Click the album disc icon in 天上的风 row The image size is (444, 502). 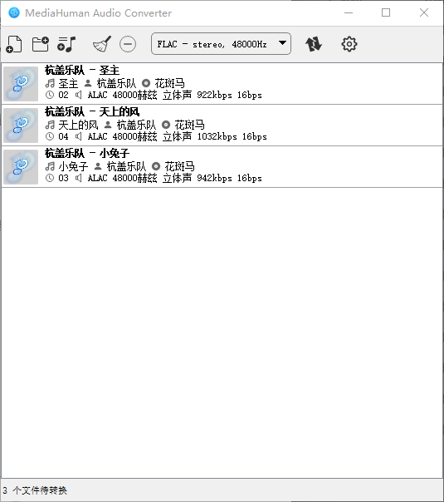coord(166,125)
